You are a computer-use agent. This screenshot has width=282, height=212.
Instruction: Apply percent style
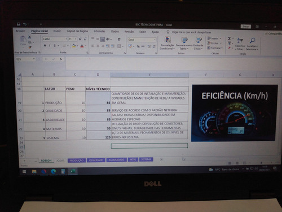click(x=138, y=46)
